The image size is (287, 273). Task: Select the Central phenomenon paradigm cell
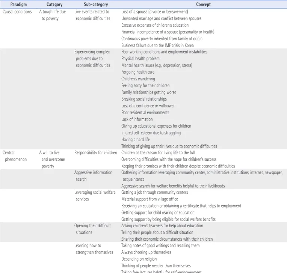pos(15,156)
